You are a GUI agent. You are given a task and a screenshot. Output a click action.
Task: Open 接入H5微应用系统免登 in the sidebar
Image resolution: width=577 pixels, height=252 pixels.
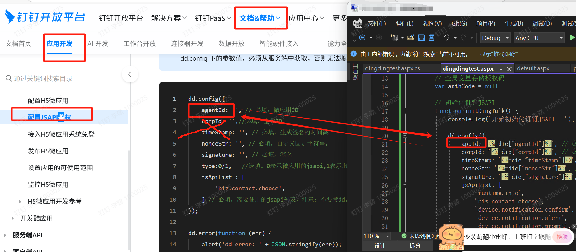(61, 134)
